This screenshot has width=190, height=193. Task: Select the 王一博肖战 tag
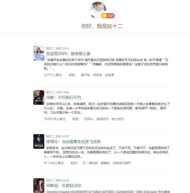90,163
